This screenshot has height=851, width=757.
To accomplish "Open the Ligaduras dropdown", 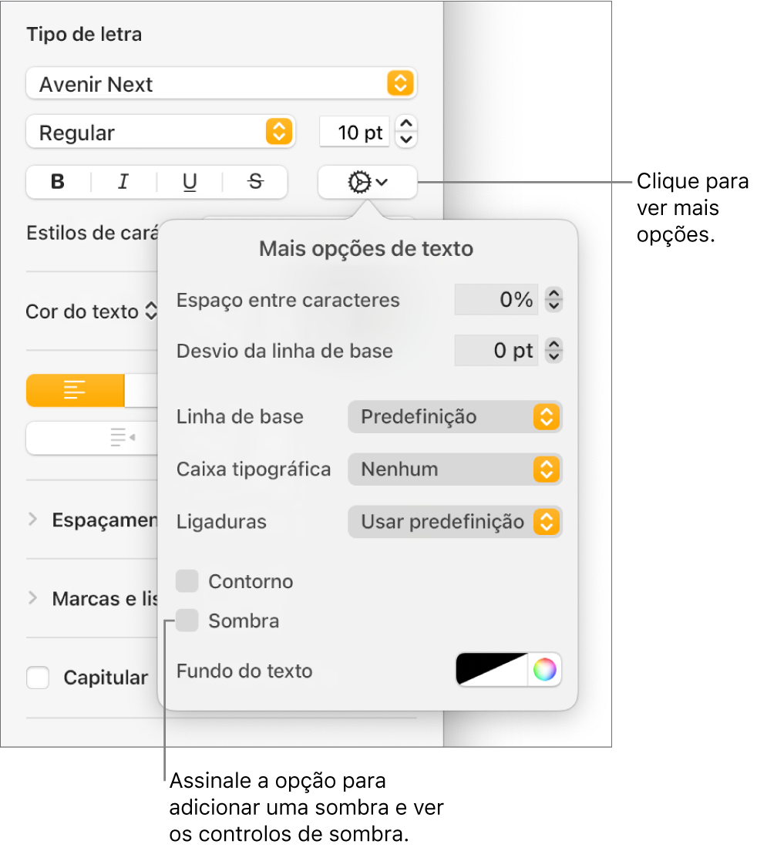I will (x=455, y=522).
